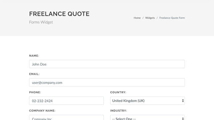Click the EMAIL: field label
Image resolution: width=214 pixels, height=120 pixels.
(34, 74)
